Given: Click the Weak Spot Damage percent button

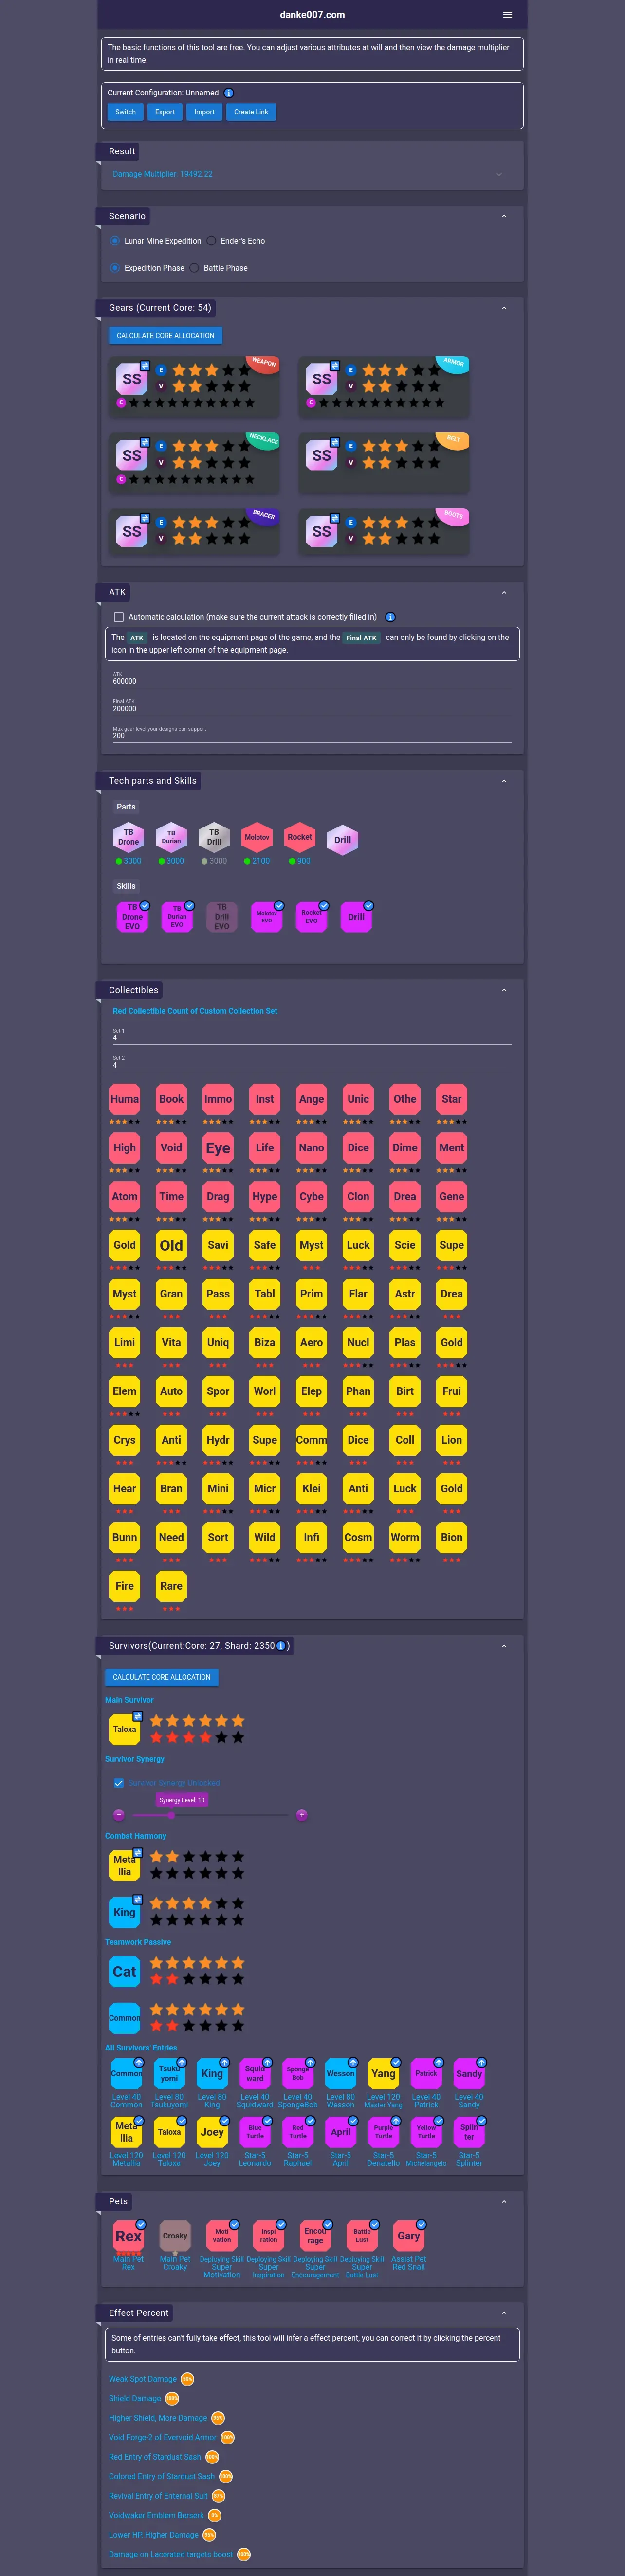Looking at the screenshot, I should pyautogui.click(x=187, y=2379).
